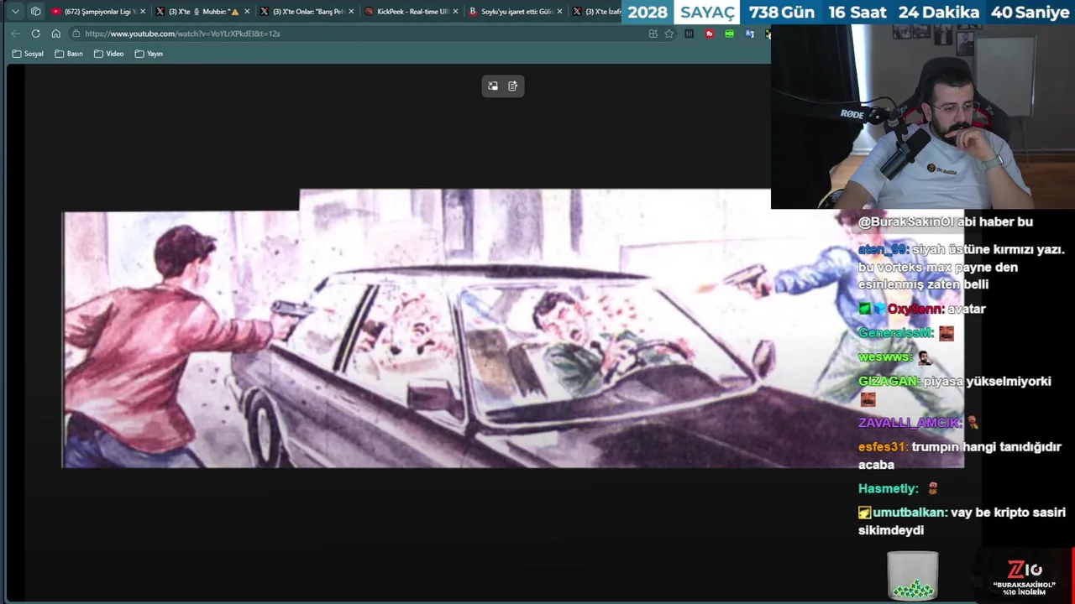This screenshot has height=604, width=1075.
Task: Close the KickPeek tab
Action: [455, 12]
